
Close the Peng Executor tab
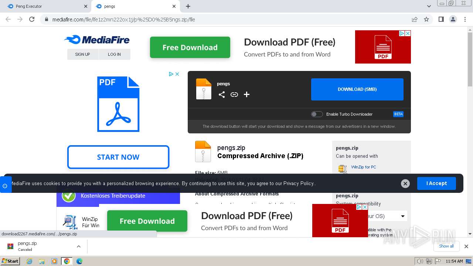point(86,6)
